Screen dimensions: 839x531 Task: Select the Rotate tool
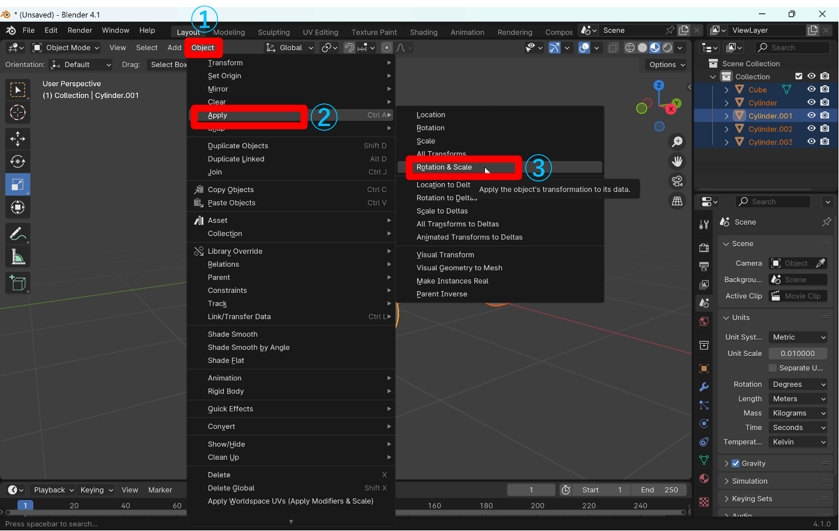(x=18, y=162)
